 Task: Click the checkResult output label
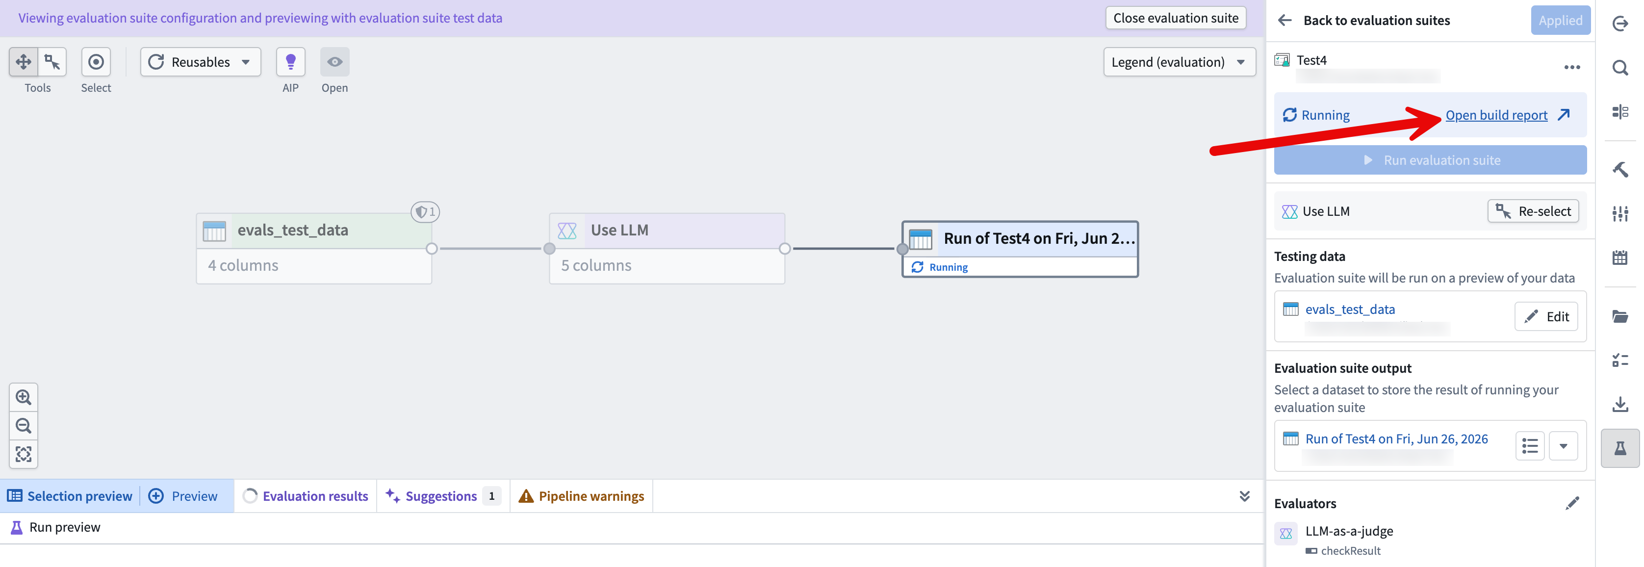(1350, 551)
